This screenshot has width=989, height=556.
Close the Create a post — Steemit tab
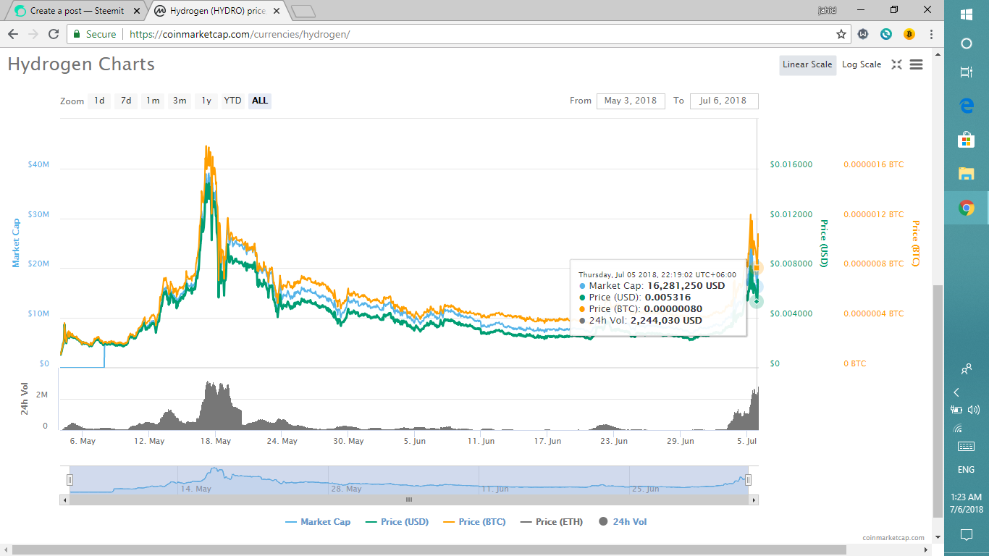137,11
